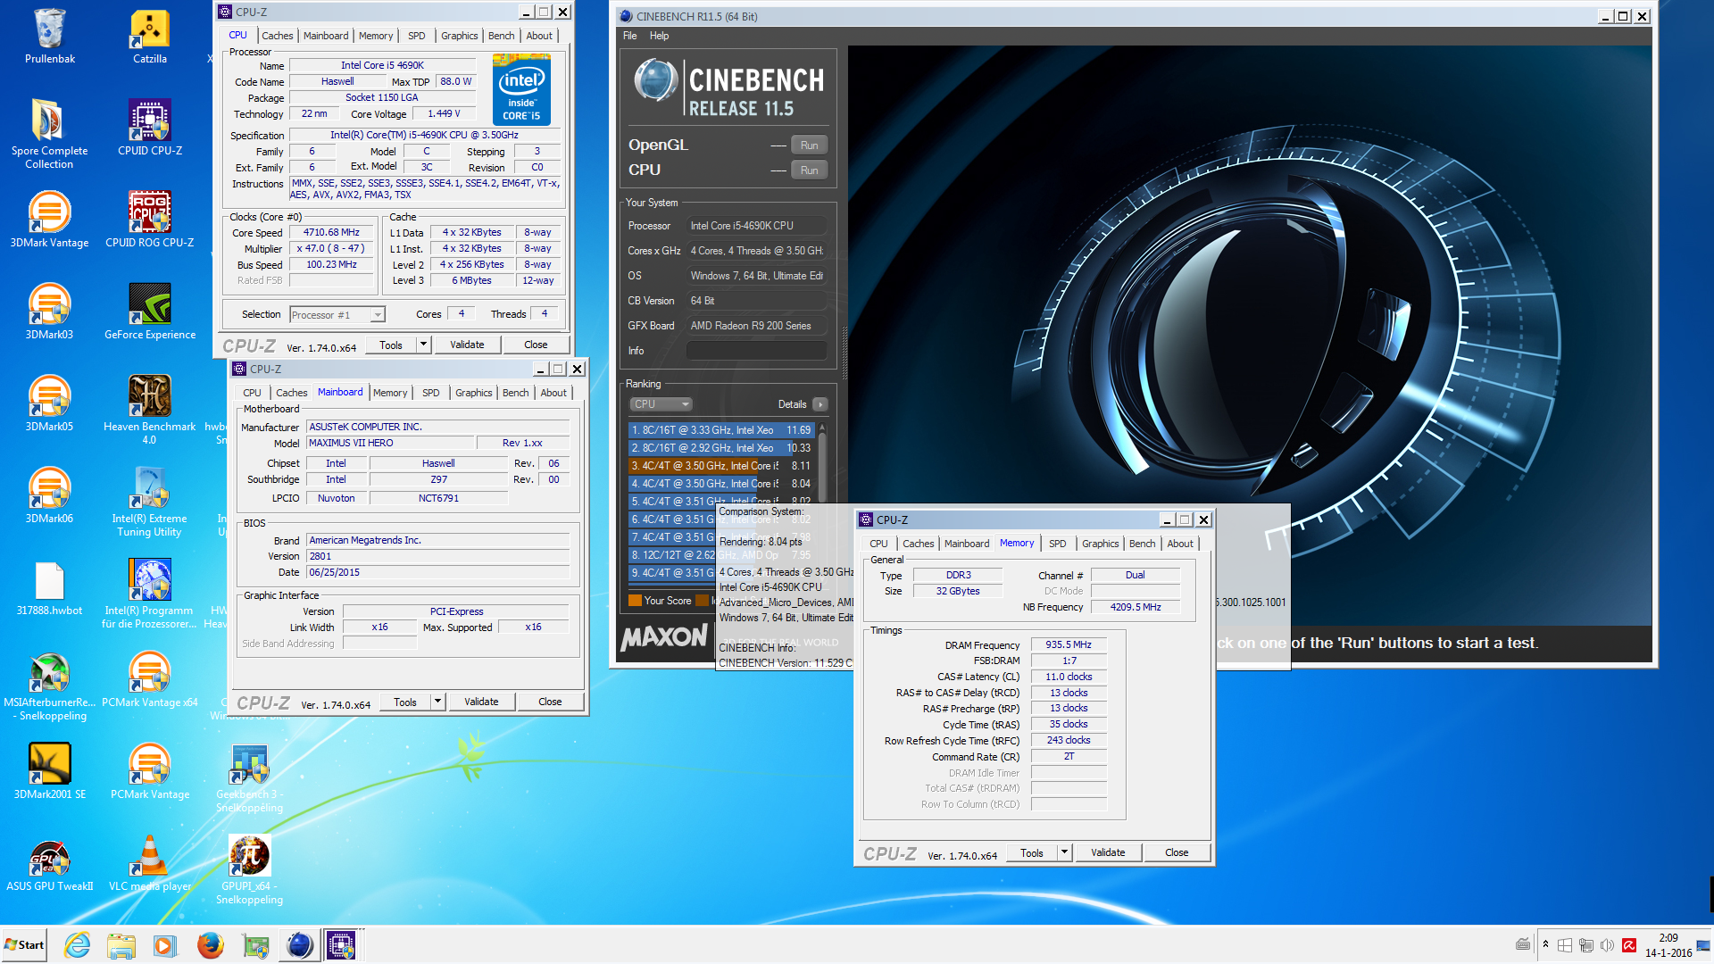The width and height of the screenshot is (1714, 964).
Task: Switch to CPU-Z via its taskbar icon
Action: click(342, 945)
